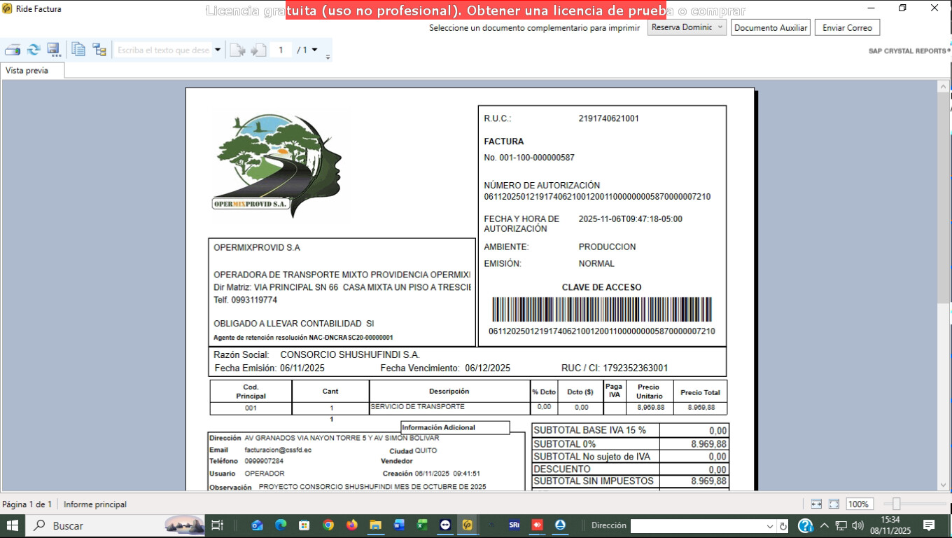
Task: Toggle the group tree panel icon
Action: (x=99, y=50)
